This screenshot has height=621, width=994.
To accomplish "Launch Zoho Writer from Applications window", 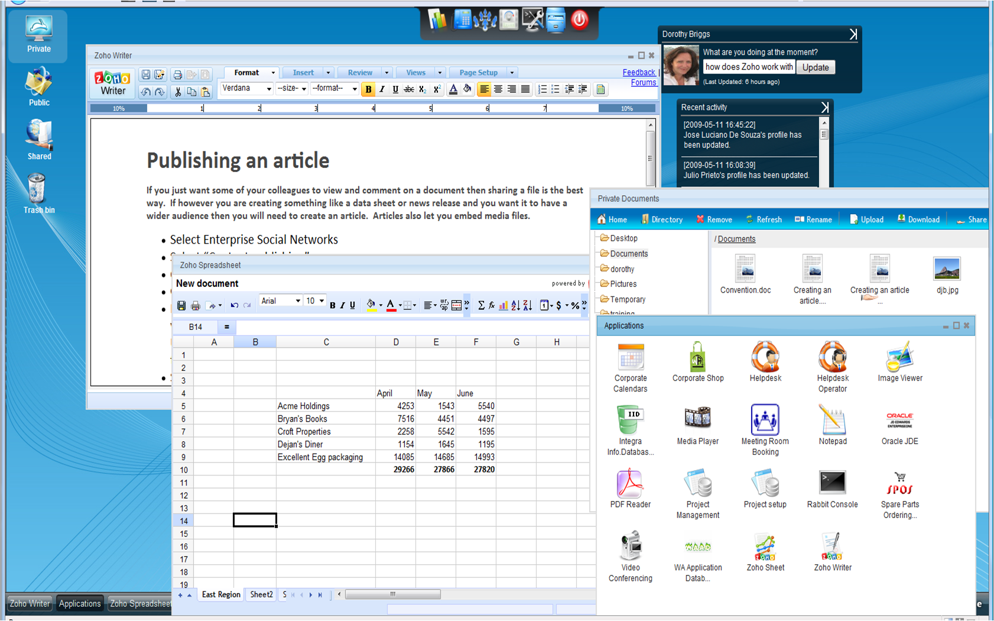I will (833, 552).
